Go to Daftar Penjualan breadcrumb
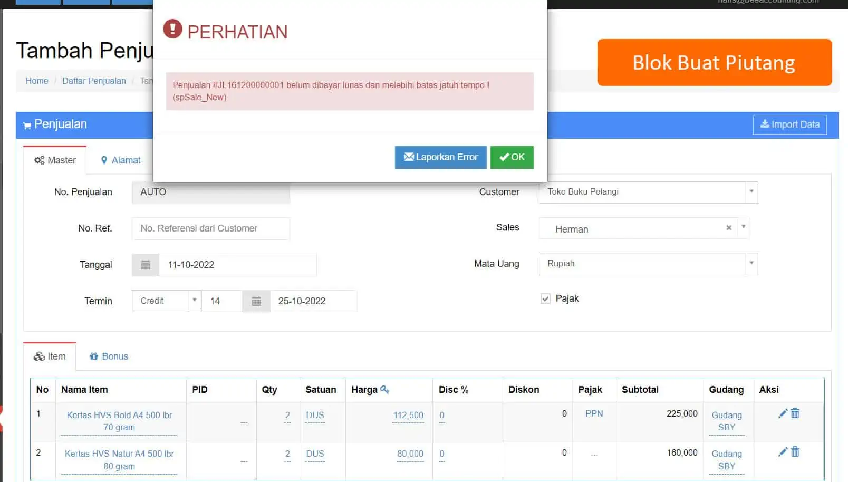The image size is (848, 482). [x=94, y=81]
